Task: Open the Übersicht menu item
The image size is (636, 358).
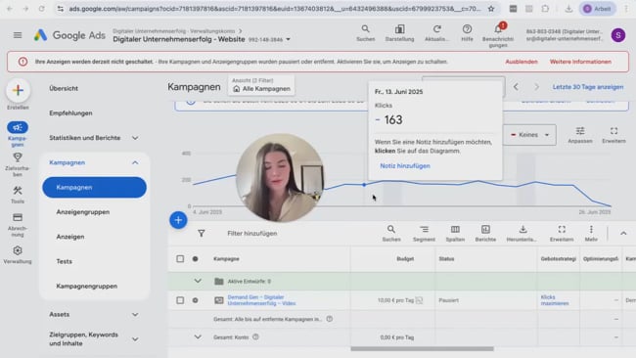Action: tap(64, 88)
